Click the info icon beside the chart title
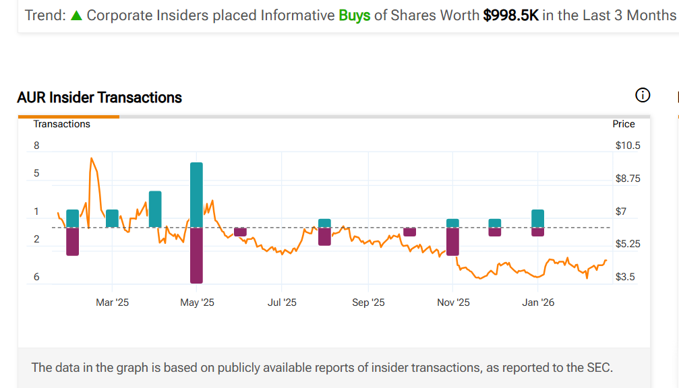The width and height of the screenshot is (679, 388). (643, 96)
